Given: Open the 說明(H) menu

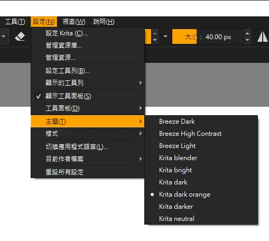Looking at the screenshot, I should click(104, 22).
